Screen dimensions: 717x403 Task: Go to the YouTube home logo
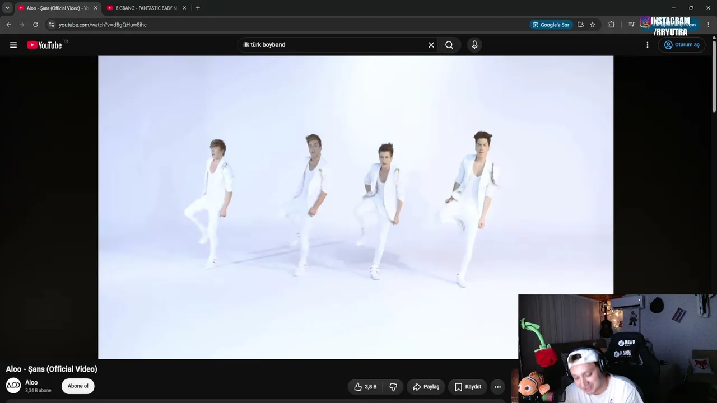click(x=44, y=45)
